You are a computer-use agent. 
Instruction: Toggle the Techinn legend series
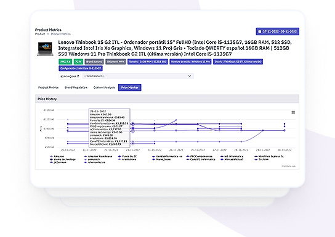pyautogui.click(x=261, y=159)
